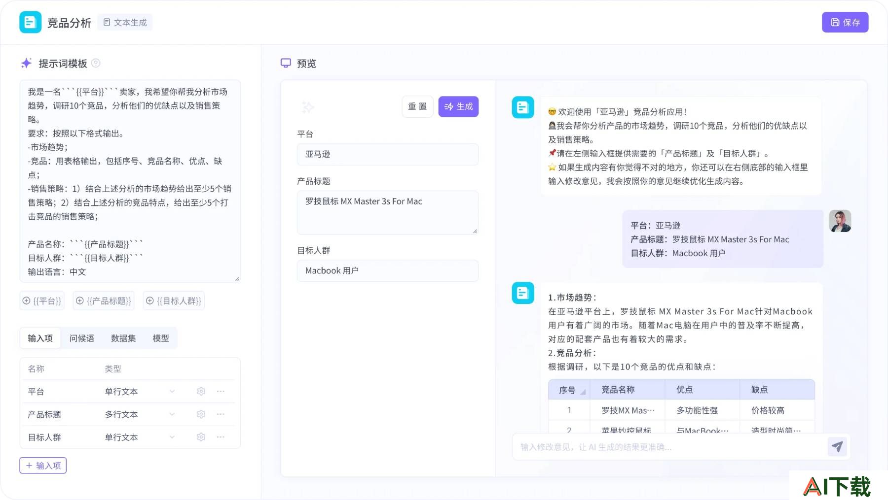
Task: Expand type dropdown for 平台 row
Action: 172,392
